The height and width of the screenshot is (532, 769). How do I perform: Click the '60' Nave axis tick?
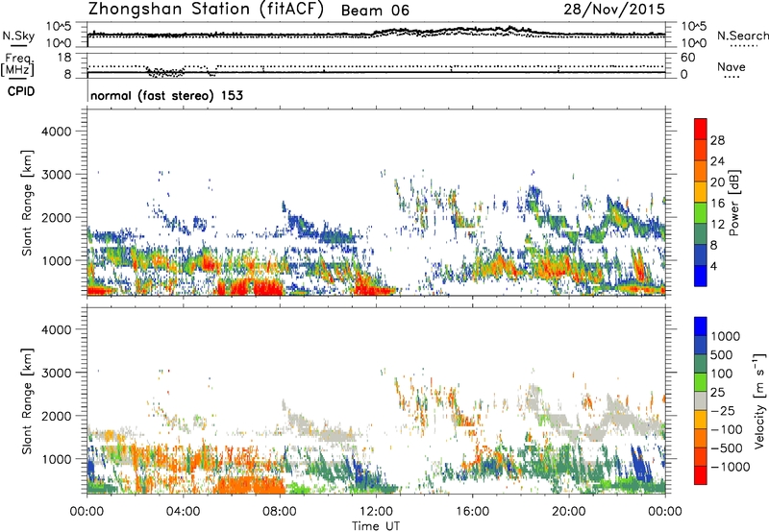point(687,58)
